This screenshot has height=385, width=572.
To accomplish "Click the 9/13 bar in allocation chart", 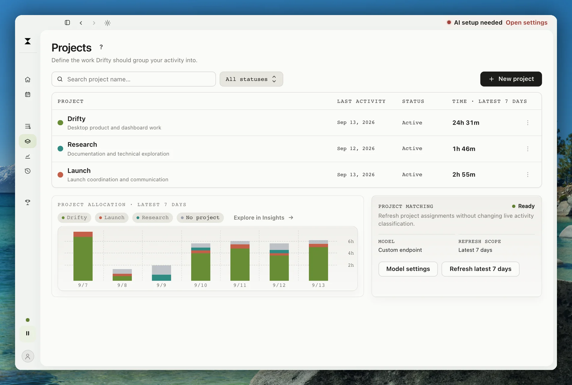I will 319,260.
